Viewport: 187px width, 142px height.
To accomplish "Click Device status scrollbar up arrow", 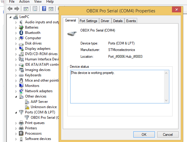I will click(166, 73).
